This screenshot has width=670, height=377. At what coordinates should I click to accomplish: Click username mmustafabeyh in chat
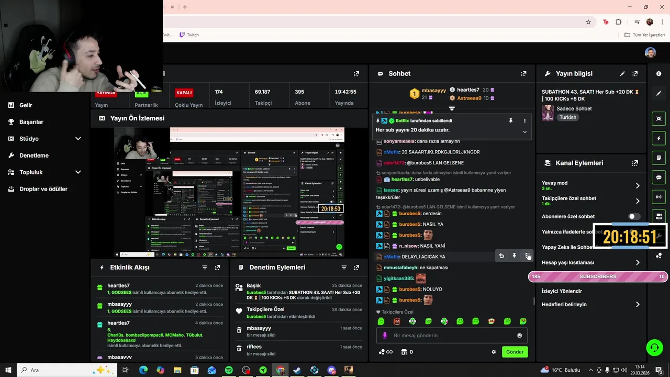coord(401,268)
